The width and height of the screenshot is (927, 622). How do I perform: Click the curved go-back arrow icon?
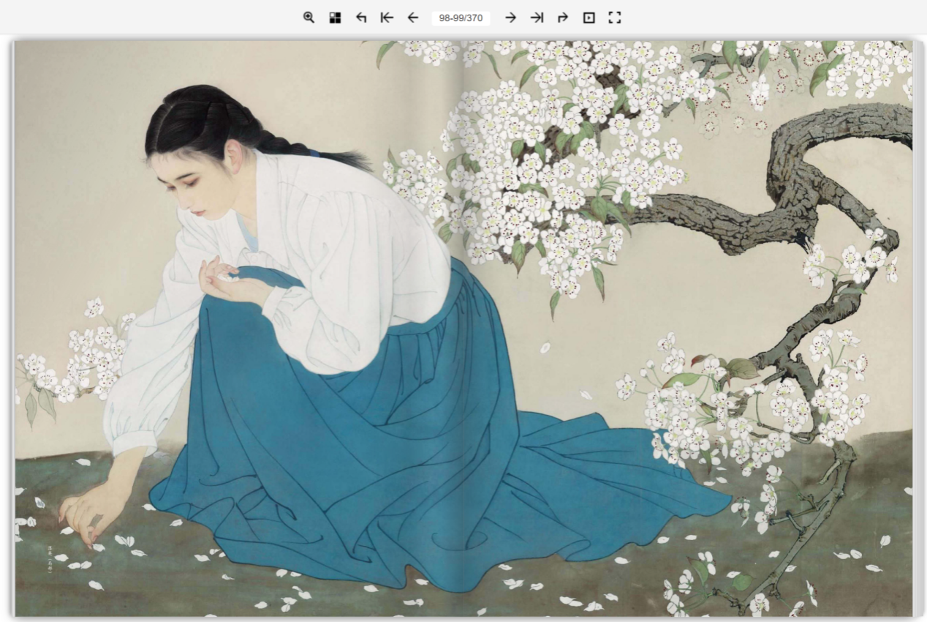[361, 18]
